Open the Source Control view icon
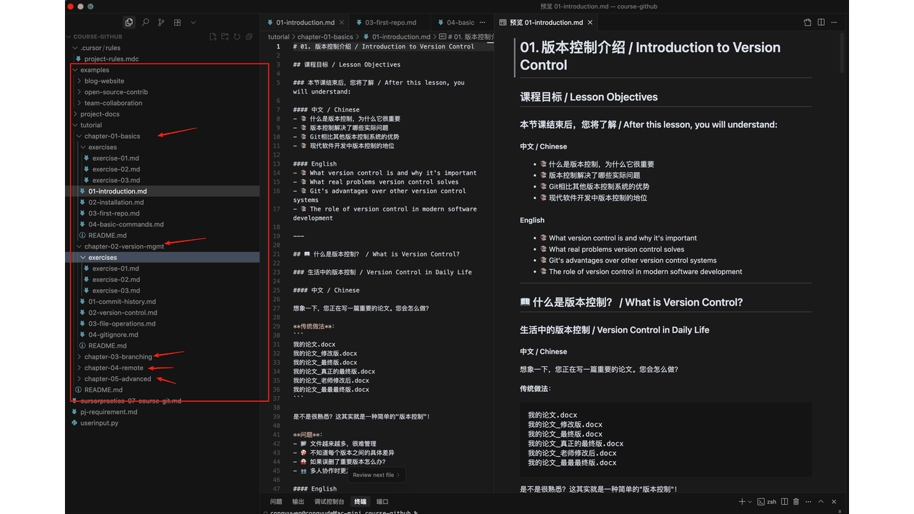This screenshot has width=914, height=514. [x=161, y=23]
